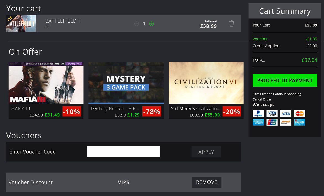Click the PayPal payment icon

click(x=258, y=114)
